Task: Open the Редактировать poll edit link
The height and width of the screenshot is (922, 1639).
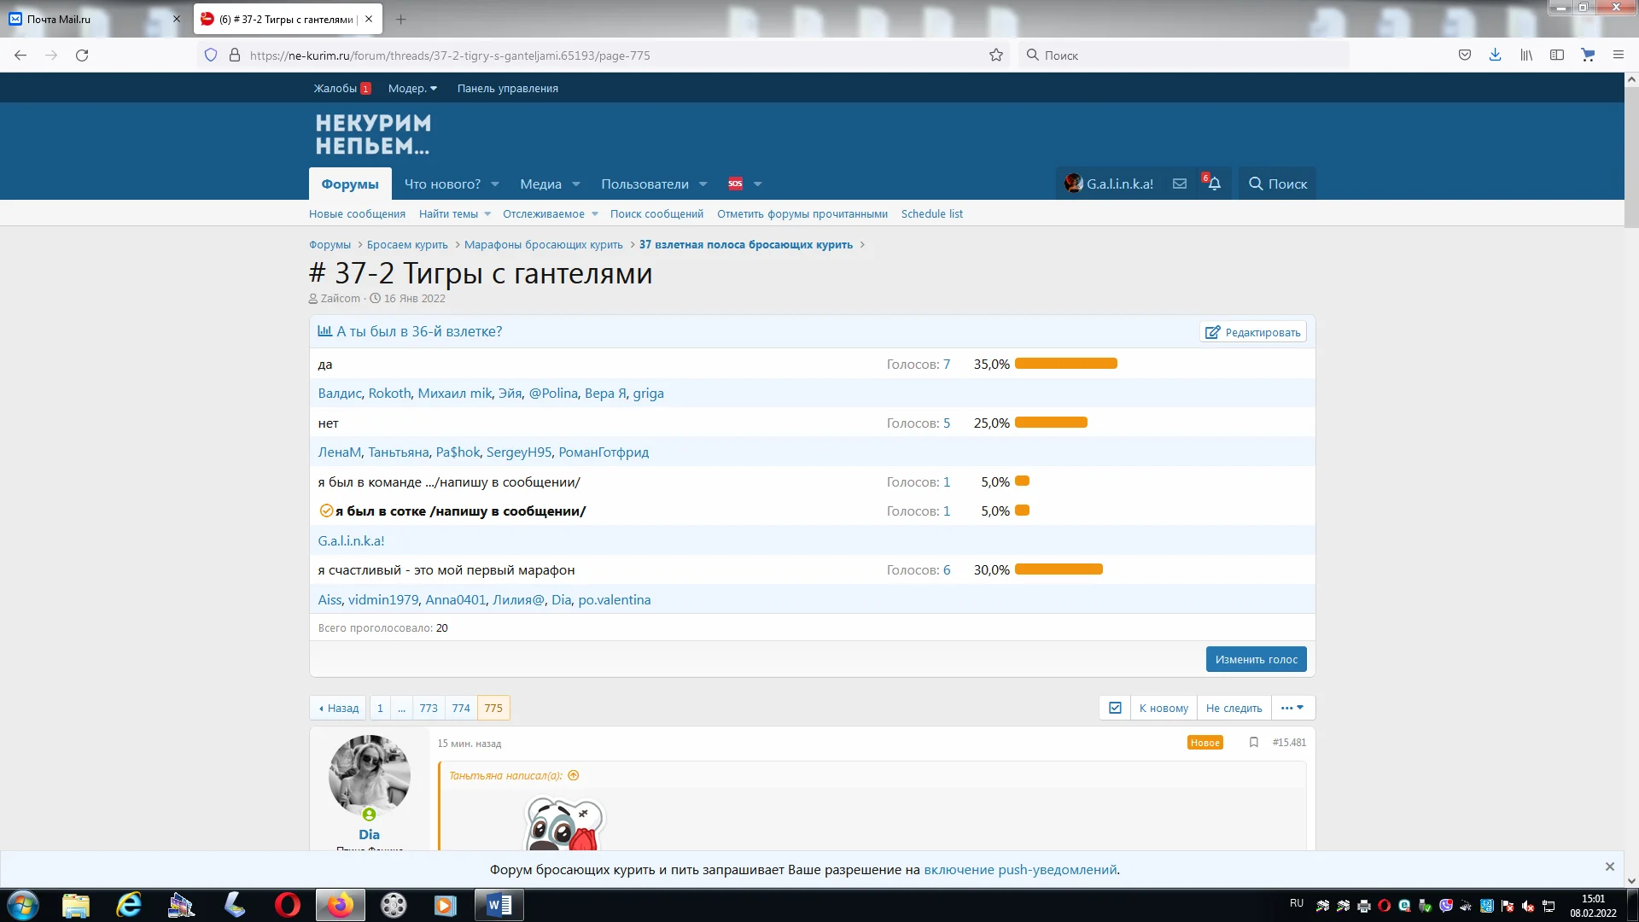Action: coord(1252,332)
